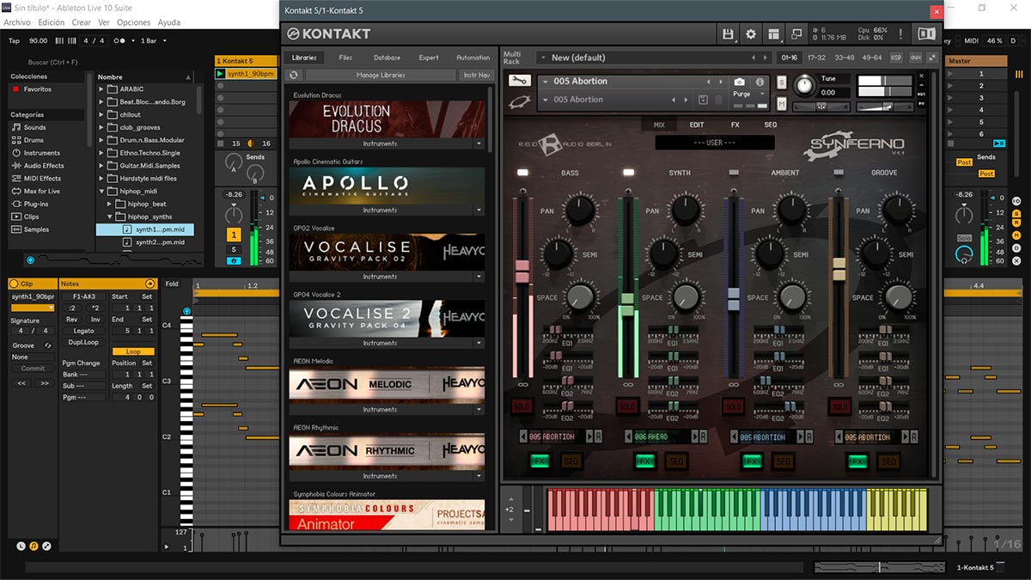This screenshot has width=1031, height=580.
Task: Click the Kontakt panic exclamation mark button
Action: coord(901,34)
